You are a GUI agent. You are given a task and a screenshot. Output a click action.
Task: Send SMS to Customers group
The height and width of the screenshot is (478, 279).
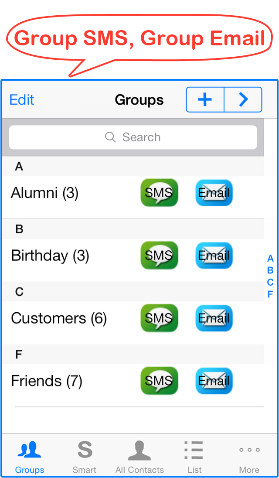coord(159,318)
